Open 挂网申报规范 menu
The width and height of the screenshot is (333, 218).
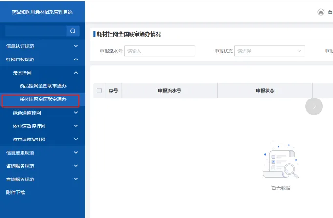[x=43, y=59]
